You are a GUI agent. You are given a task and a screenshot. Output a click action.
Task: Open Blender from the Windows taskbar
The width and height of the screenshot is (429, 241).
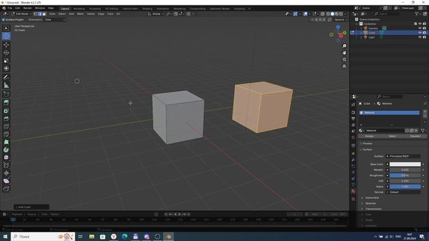[x=168, y=236]
